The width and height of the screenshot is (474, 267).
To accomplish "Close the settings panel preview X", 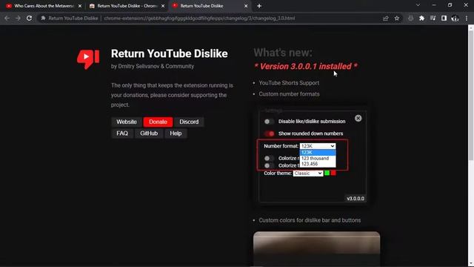I will point(358,118).
